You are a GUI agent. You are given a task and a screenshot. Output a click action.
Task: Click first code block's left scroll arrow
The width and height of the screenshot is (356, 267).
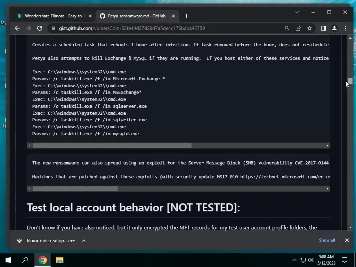(30, 146)
